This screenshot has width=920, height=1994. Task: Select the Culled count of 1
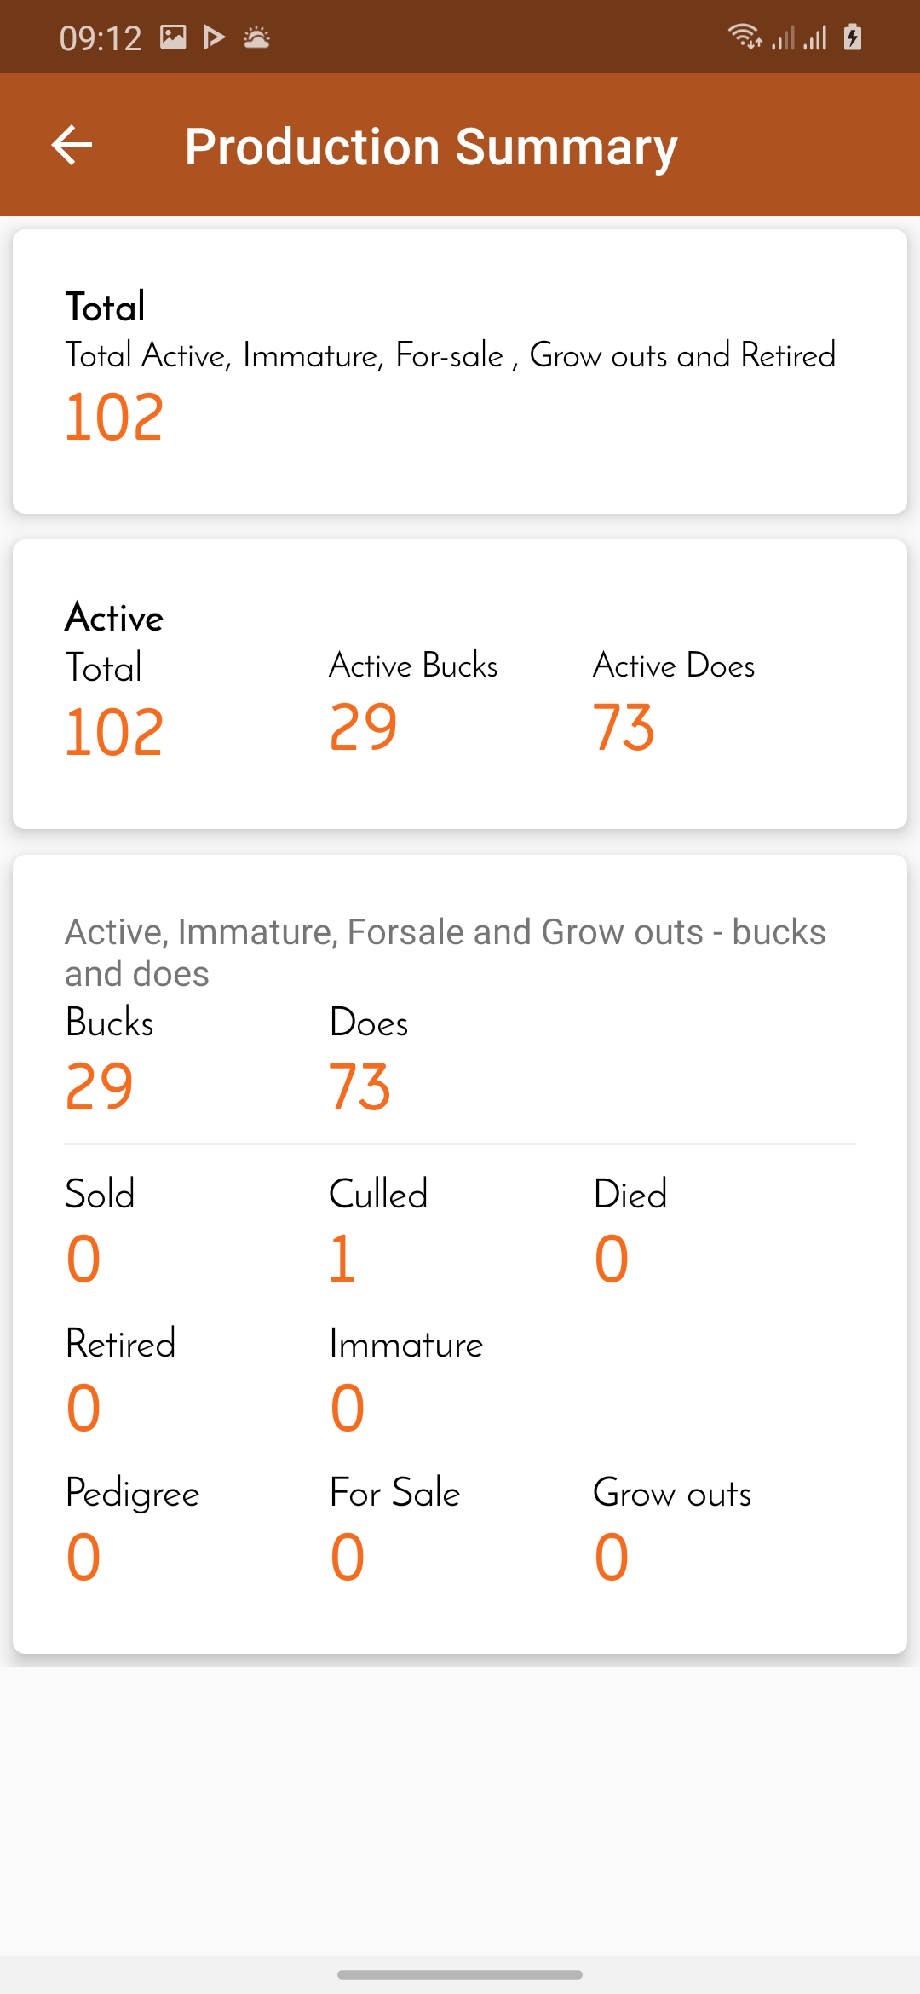tap(342, 1259)
